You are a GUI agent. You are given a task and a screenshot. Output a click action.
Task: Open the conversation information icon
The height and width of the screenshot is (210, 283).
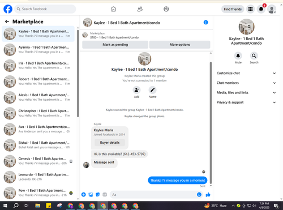click(x=205, y=23)
